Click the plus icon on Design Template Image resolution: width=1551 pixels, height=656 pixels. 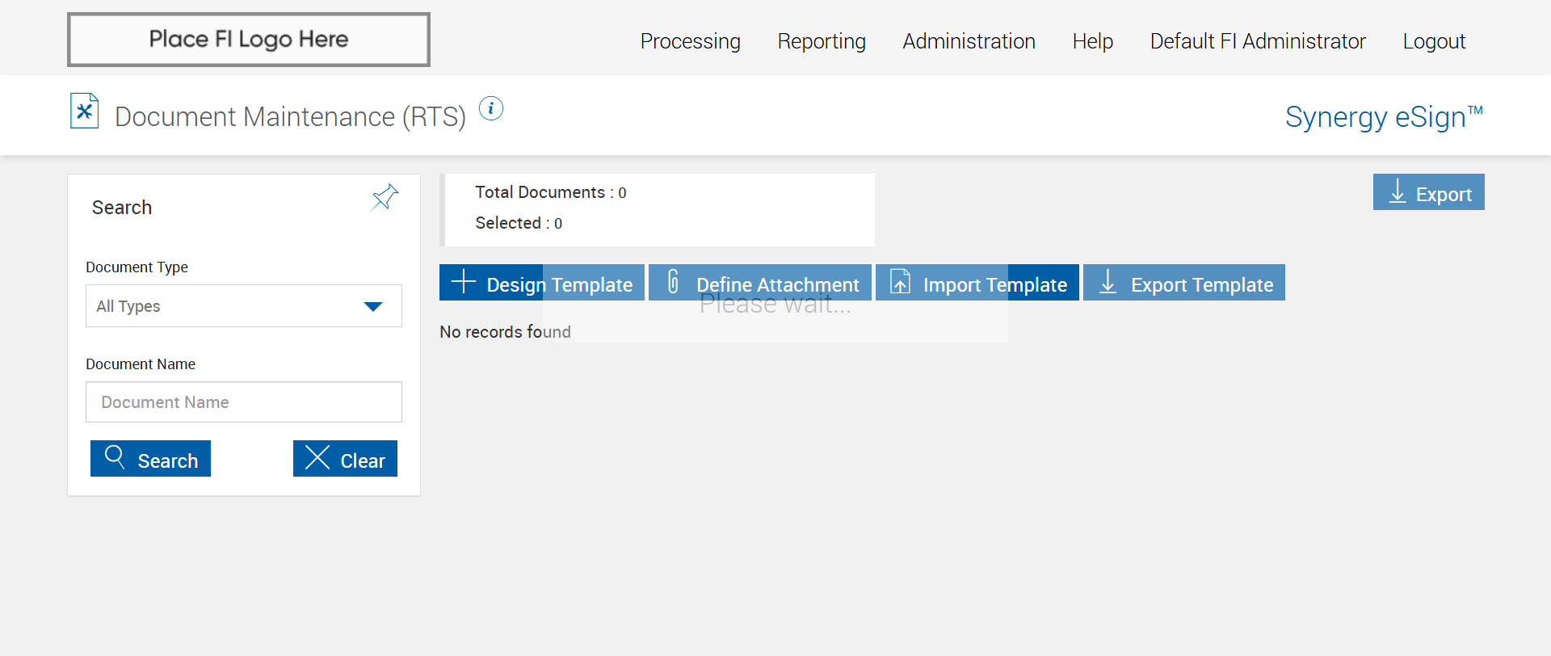[x=464, y=282]
